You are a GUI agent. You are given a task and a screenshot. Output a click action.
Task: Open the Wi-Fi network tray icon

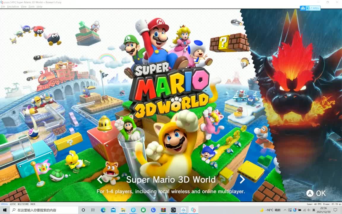click(x=305, y=210)
